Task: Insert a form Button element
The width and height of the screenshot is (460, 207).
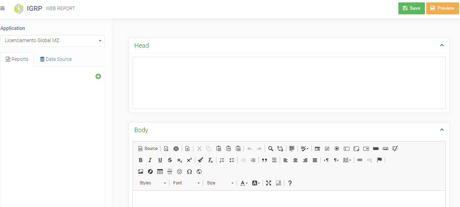Action: (x=376, y=149)
